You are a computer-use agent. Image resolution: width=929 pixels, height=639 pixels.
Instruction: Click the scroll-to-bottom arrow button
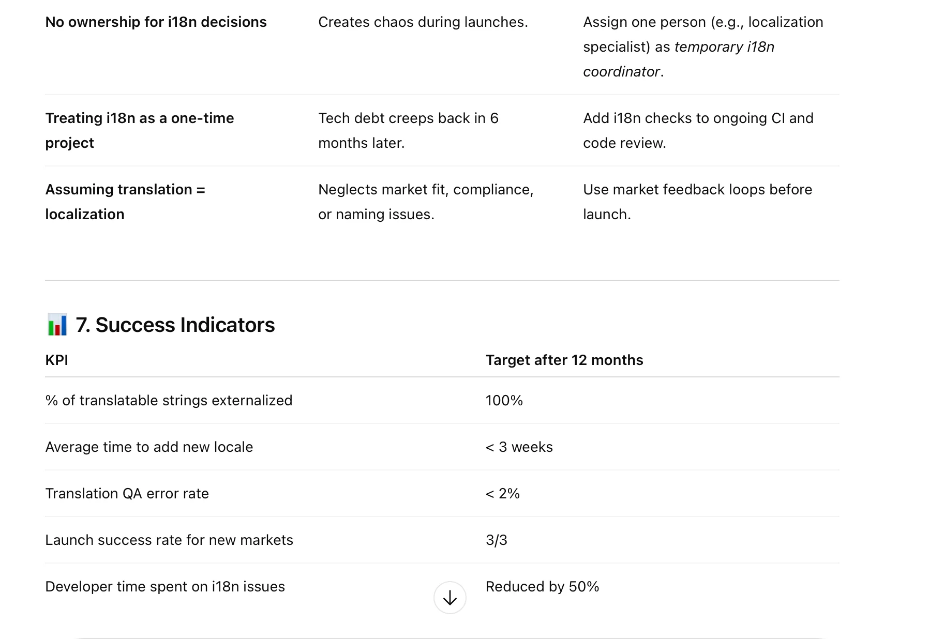449,598
